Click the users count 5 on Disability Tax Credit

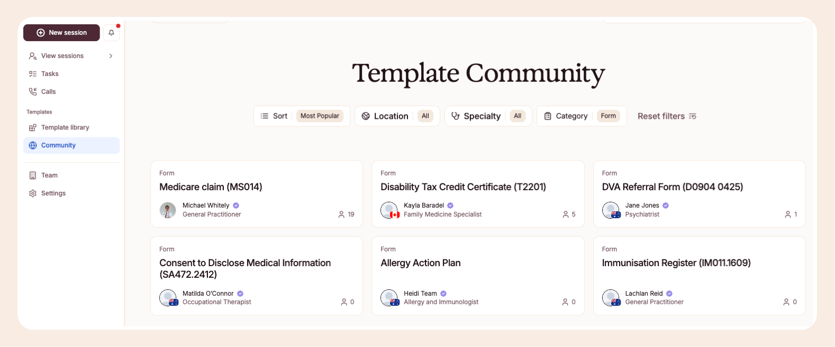click(569, 214)
